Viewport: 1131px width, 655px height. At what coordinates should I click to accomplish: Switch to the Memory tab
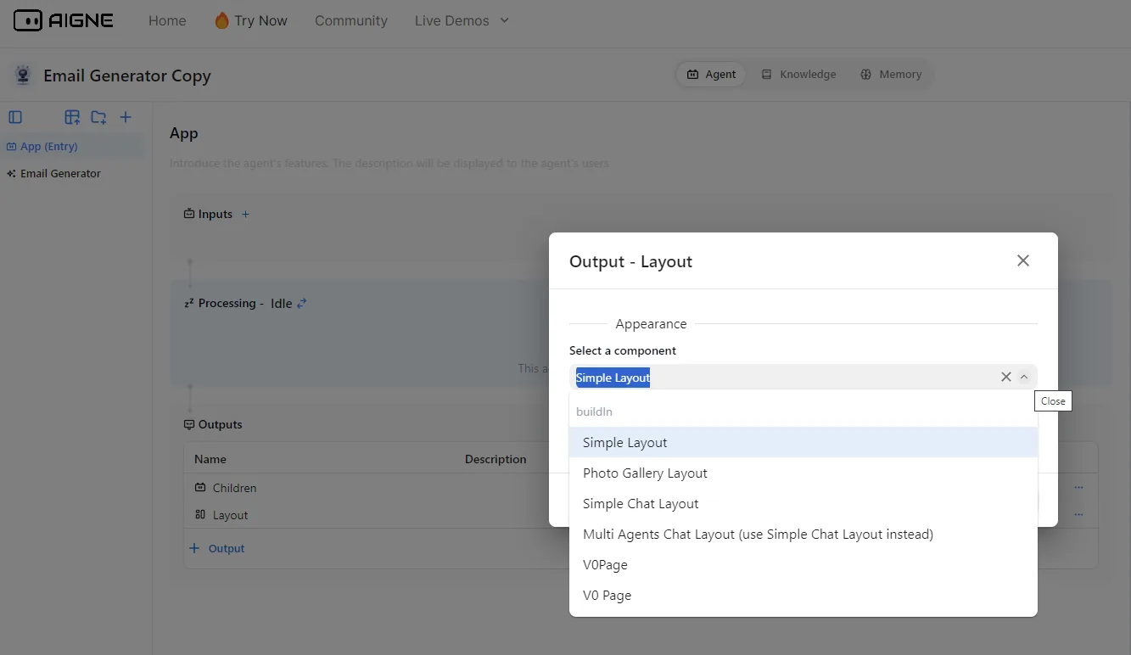coord(891,75)
